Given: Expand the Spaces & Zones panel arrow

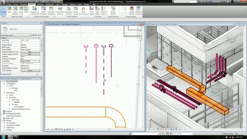Looking at the screenshot, I should click(x=28, y=17).
